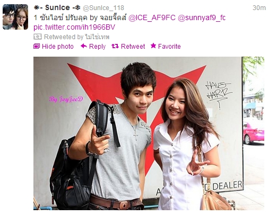The image size is (268, 216).
Task: Select the Retweet text link
Action: tap(133, 47)
